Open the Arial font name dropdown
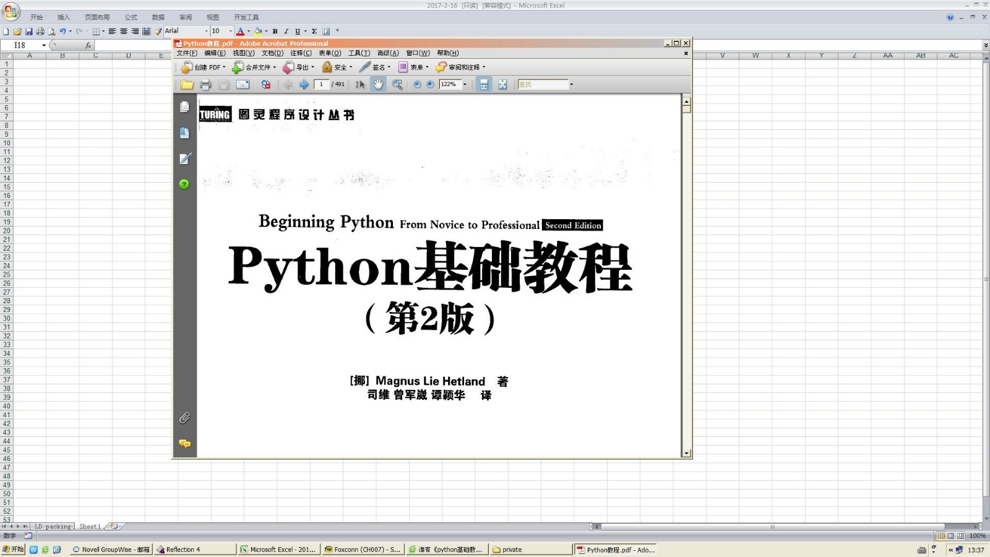The height and width of the screenshot is (557, 990). point(206,31)
